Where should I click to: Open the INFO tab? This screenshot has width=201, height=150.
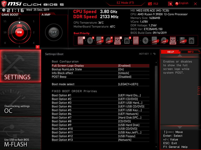click(x=190, y=52)
